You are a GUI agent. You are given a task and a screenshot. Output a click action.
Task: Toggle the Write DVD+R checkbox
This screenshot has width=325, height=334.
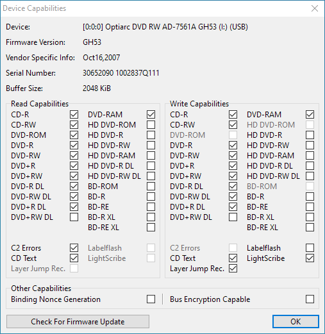pos(233,166)
